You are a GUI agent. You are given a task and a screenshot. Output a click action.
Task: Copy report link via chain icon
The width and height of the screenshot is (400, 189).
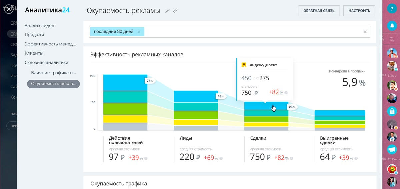click(x=175, y=11)
